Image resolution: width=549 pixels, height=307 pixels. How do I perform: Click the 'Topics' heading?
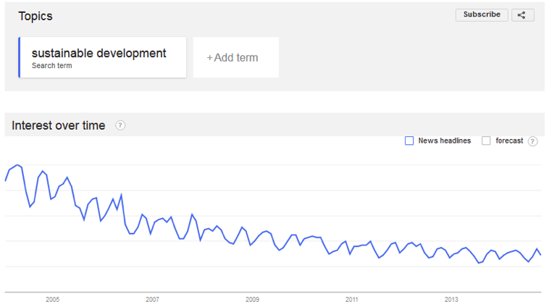tap(35, 16)
